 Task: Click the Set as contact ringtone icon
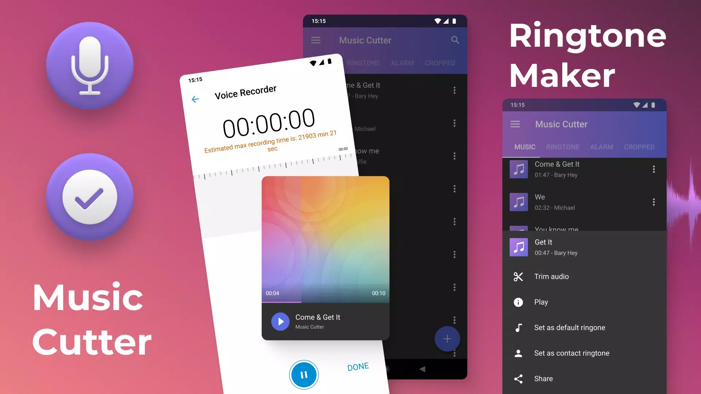(x=517, y=354)
